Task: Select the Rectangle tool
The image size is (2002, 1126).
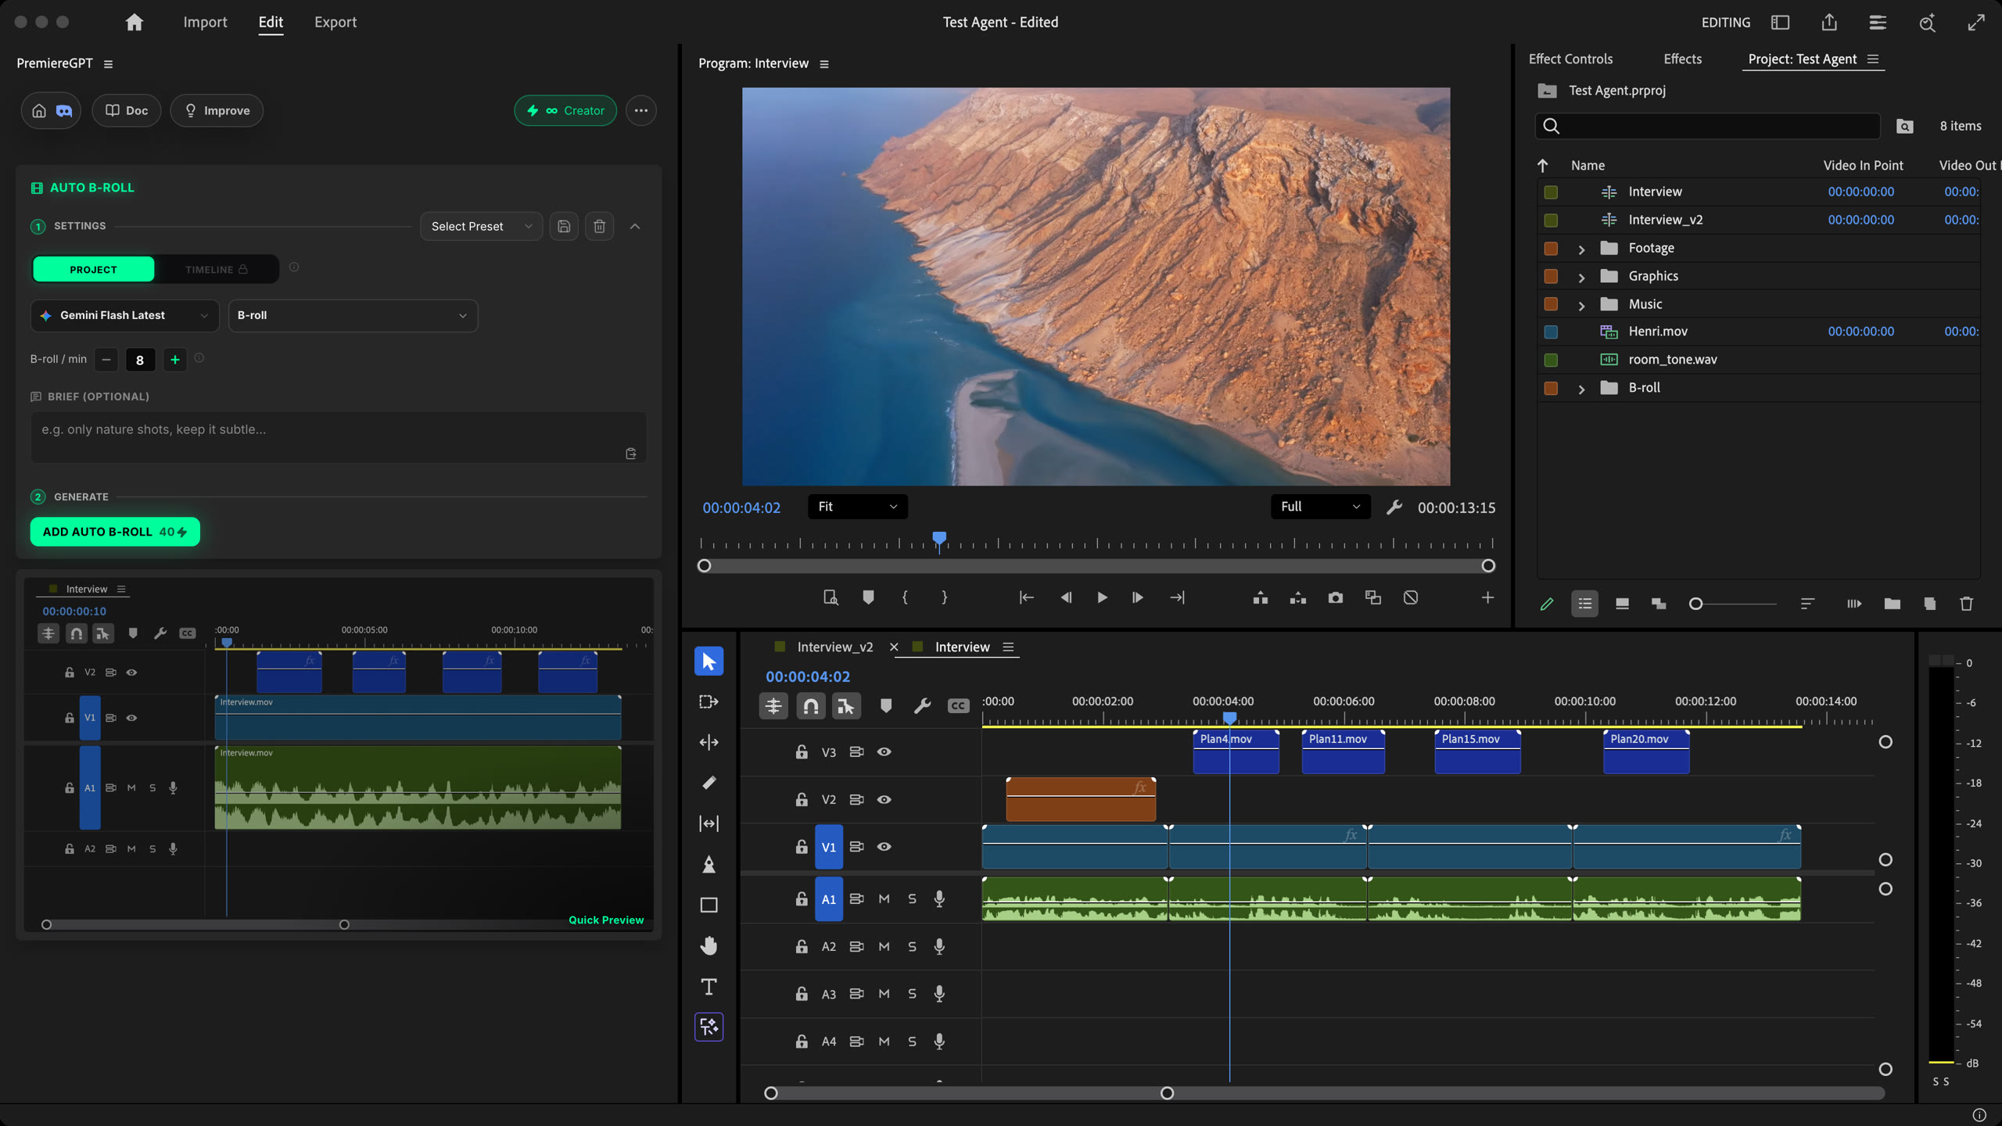Action: click(709, 905)
